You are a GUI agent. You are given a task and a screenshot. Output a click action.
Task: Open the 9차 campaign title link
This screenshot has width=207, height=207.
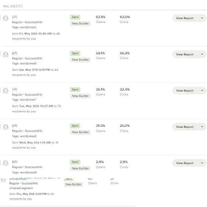[x=14, y=162]
